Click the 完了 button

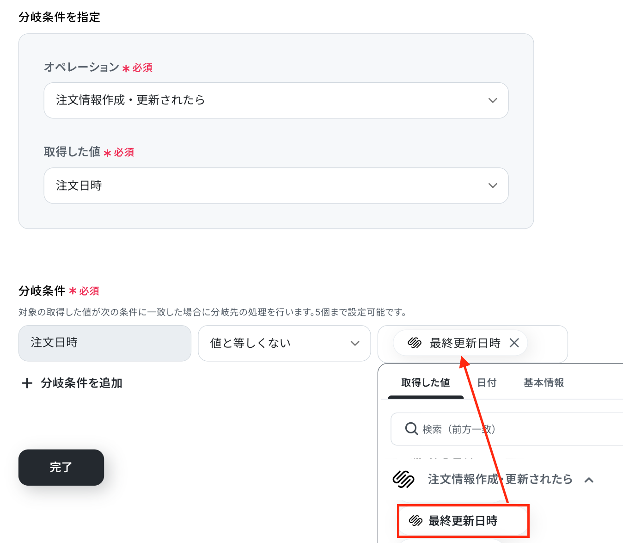tap(61, 467)
